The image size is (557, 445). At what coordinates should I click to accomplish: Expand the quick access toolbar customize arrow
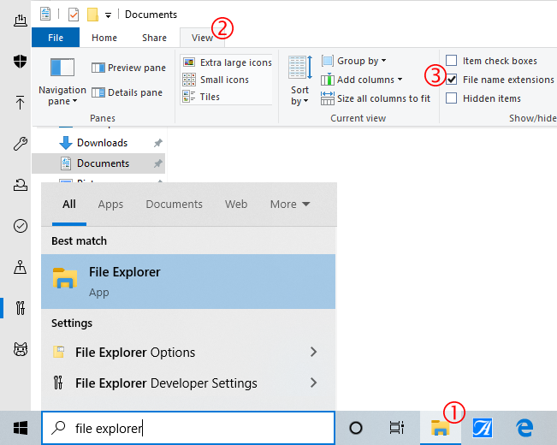(x=109, y=15)
